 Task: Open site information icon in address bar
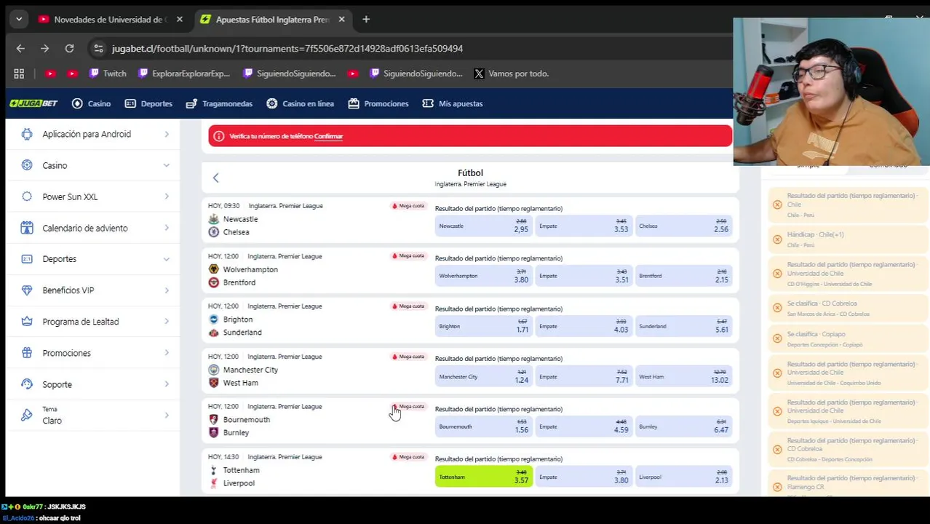pyautogui.click(x=98, y=48)
